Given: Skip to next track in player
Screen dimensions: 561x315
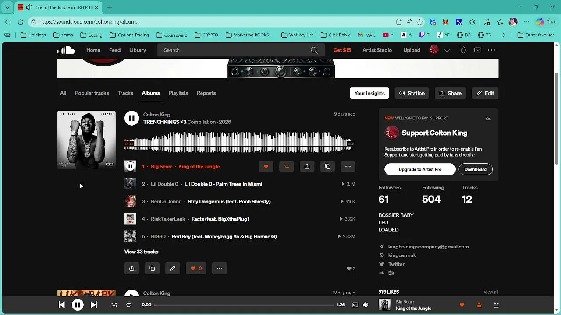Looking at the screenshot, I should click(x=94, y=305).
